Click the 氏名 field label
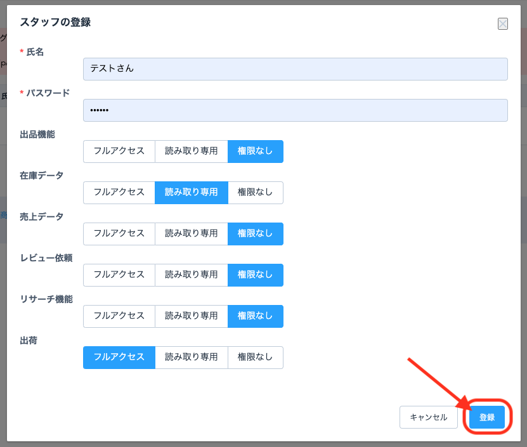 coord(35,52)
